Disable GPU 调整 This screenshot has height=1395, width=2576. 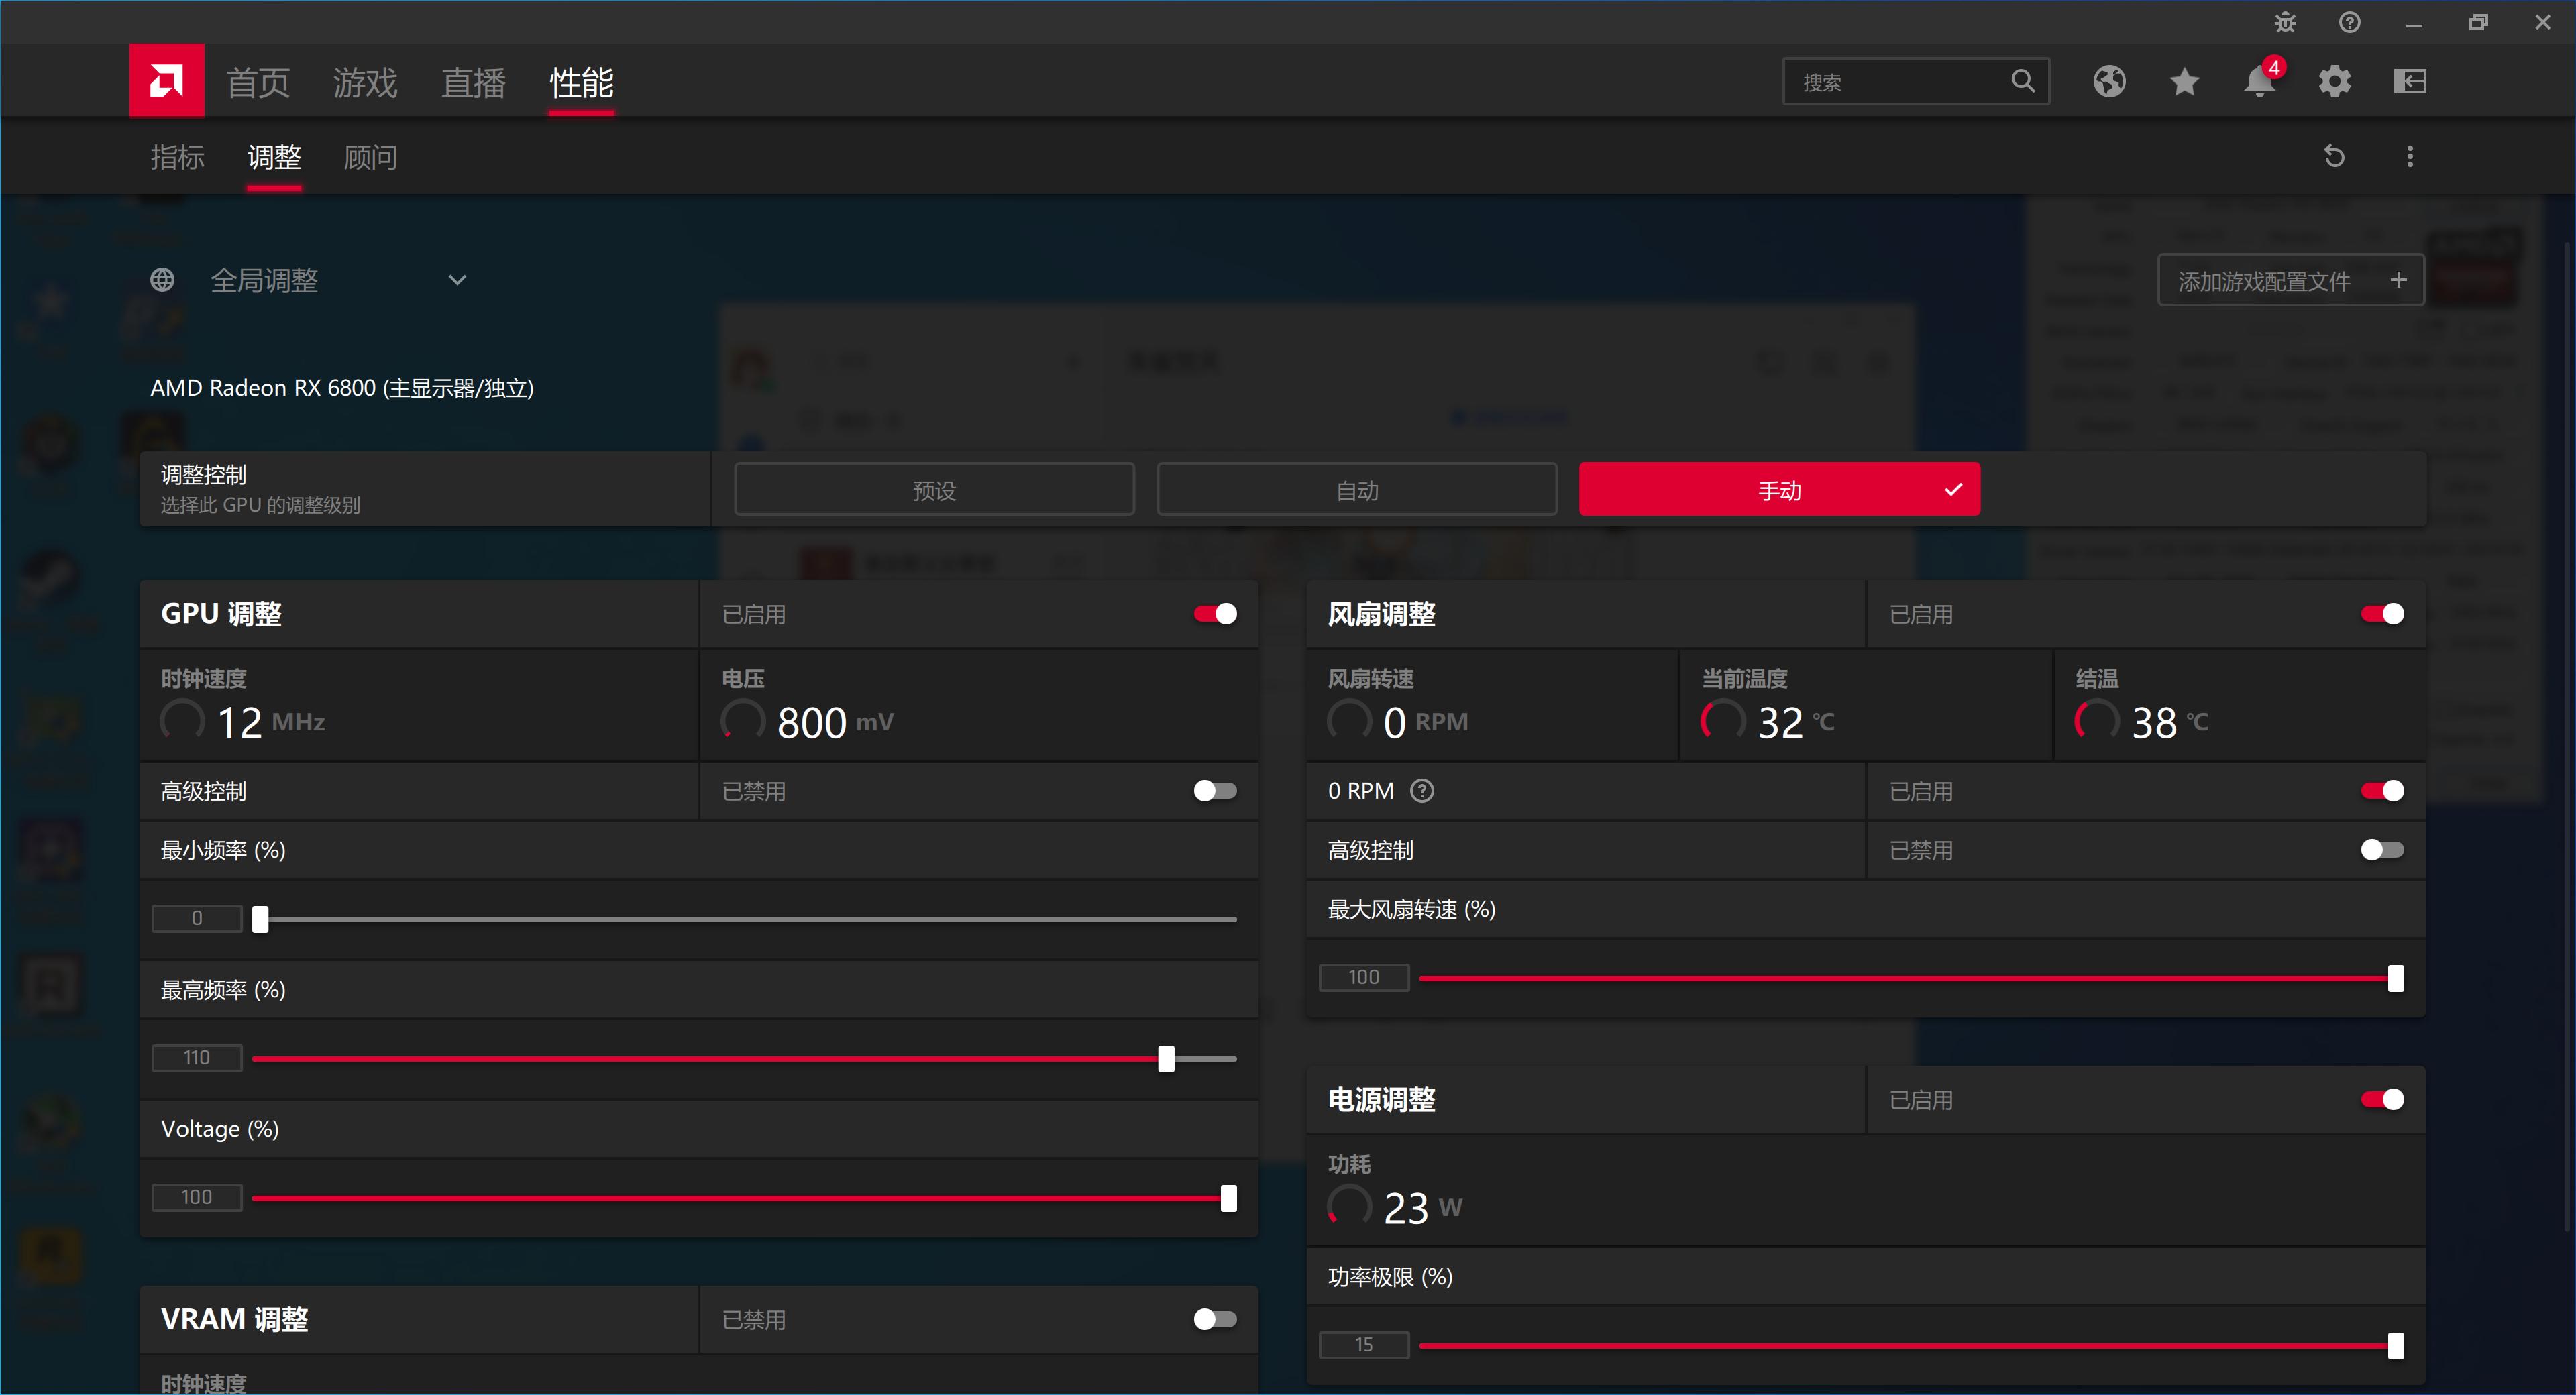1214,613
